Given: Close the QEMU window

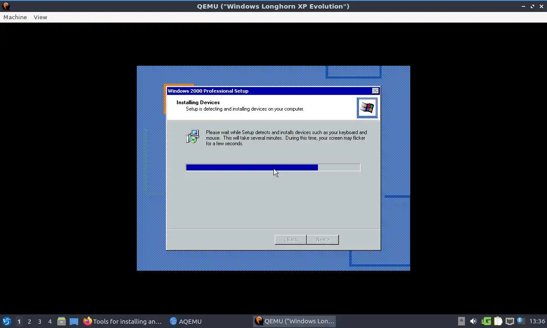Looking at the screenshot, I should (541, 6).
